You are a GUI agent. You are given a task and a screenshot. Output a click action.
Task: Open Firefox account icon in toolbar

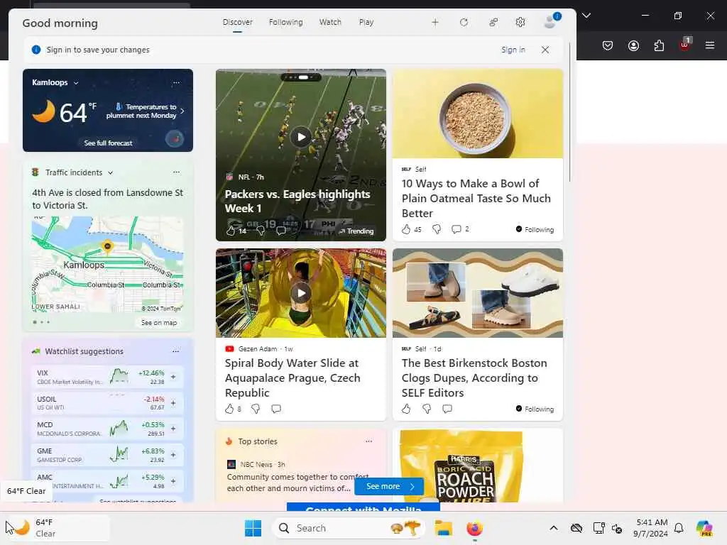(x=633, y=45)
